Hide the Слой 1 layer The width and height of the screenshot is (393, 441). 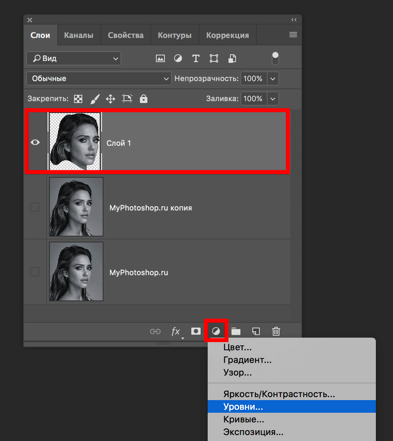[x=35, y=142]
